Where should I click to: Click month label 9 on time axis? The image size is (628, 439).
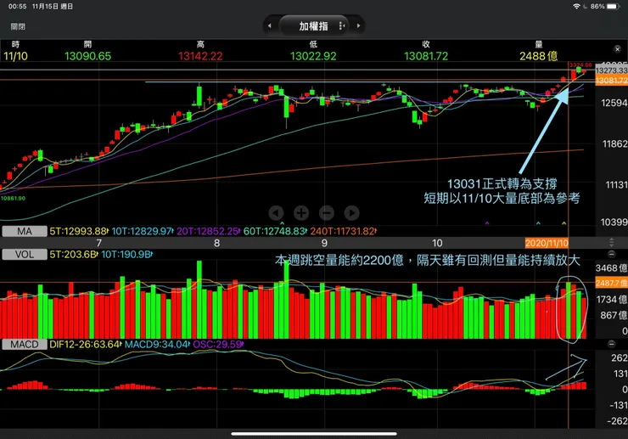coord(324,243)
